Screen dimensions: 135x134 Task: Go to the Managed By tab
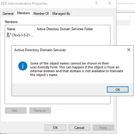61,14
